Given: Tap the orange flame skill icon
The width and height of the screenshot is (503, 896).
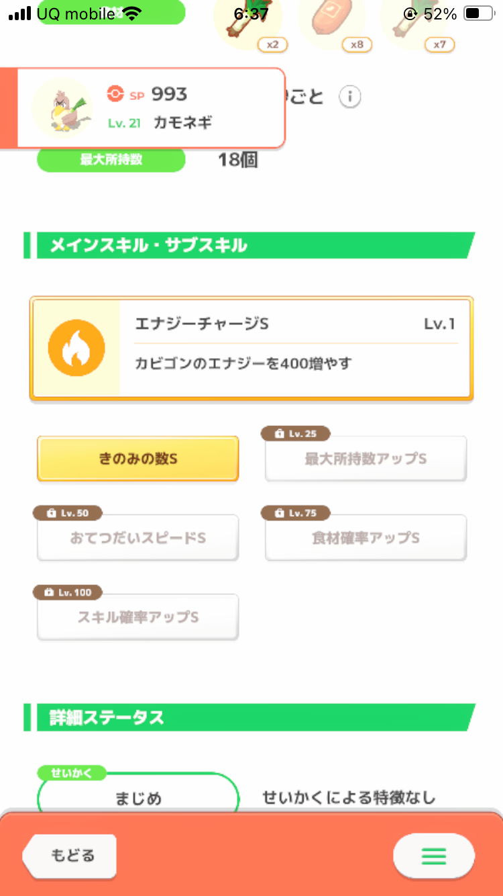Looking at the screenshot, I should coord(76,348).
